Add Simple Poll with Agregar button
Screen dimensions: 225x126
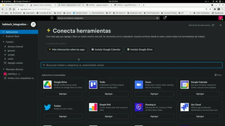pyautogui.click(x=109, y=116)
